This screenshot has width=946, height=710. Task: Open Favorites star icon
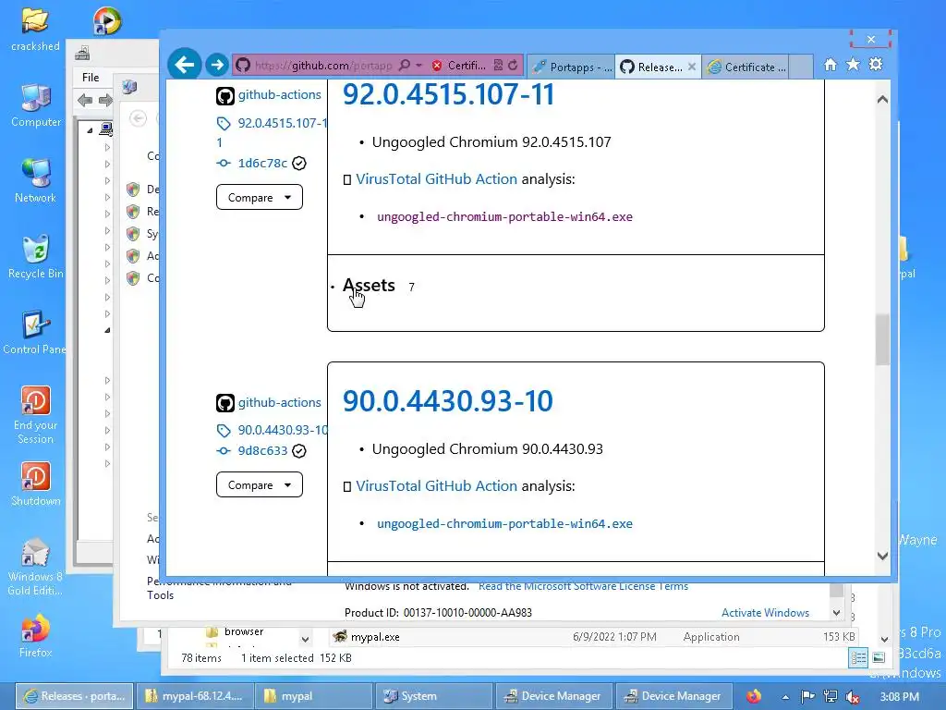point(853,64)
